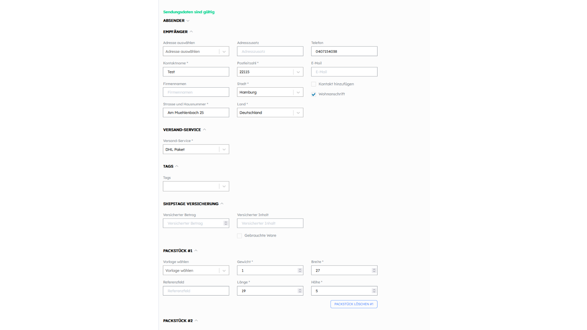Collapse the SHIPSTAGE VERSICHERUNG section chevron
This screenshot has width=587, height=330.
[222, 203]
